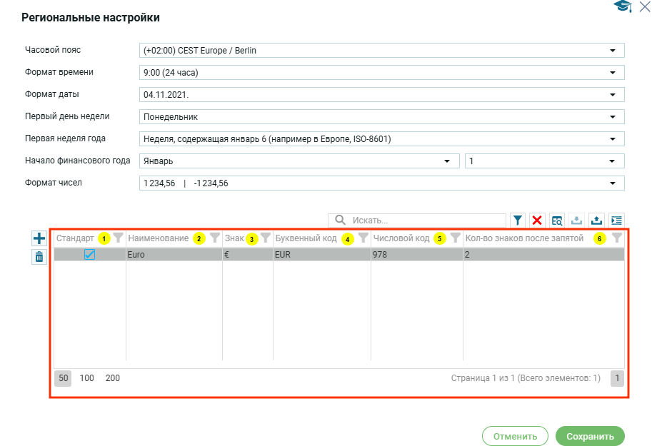Filter the Числовой код column
This screenshot has height=446, width=652.
pyautogui.click(x=455, y=238)
